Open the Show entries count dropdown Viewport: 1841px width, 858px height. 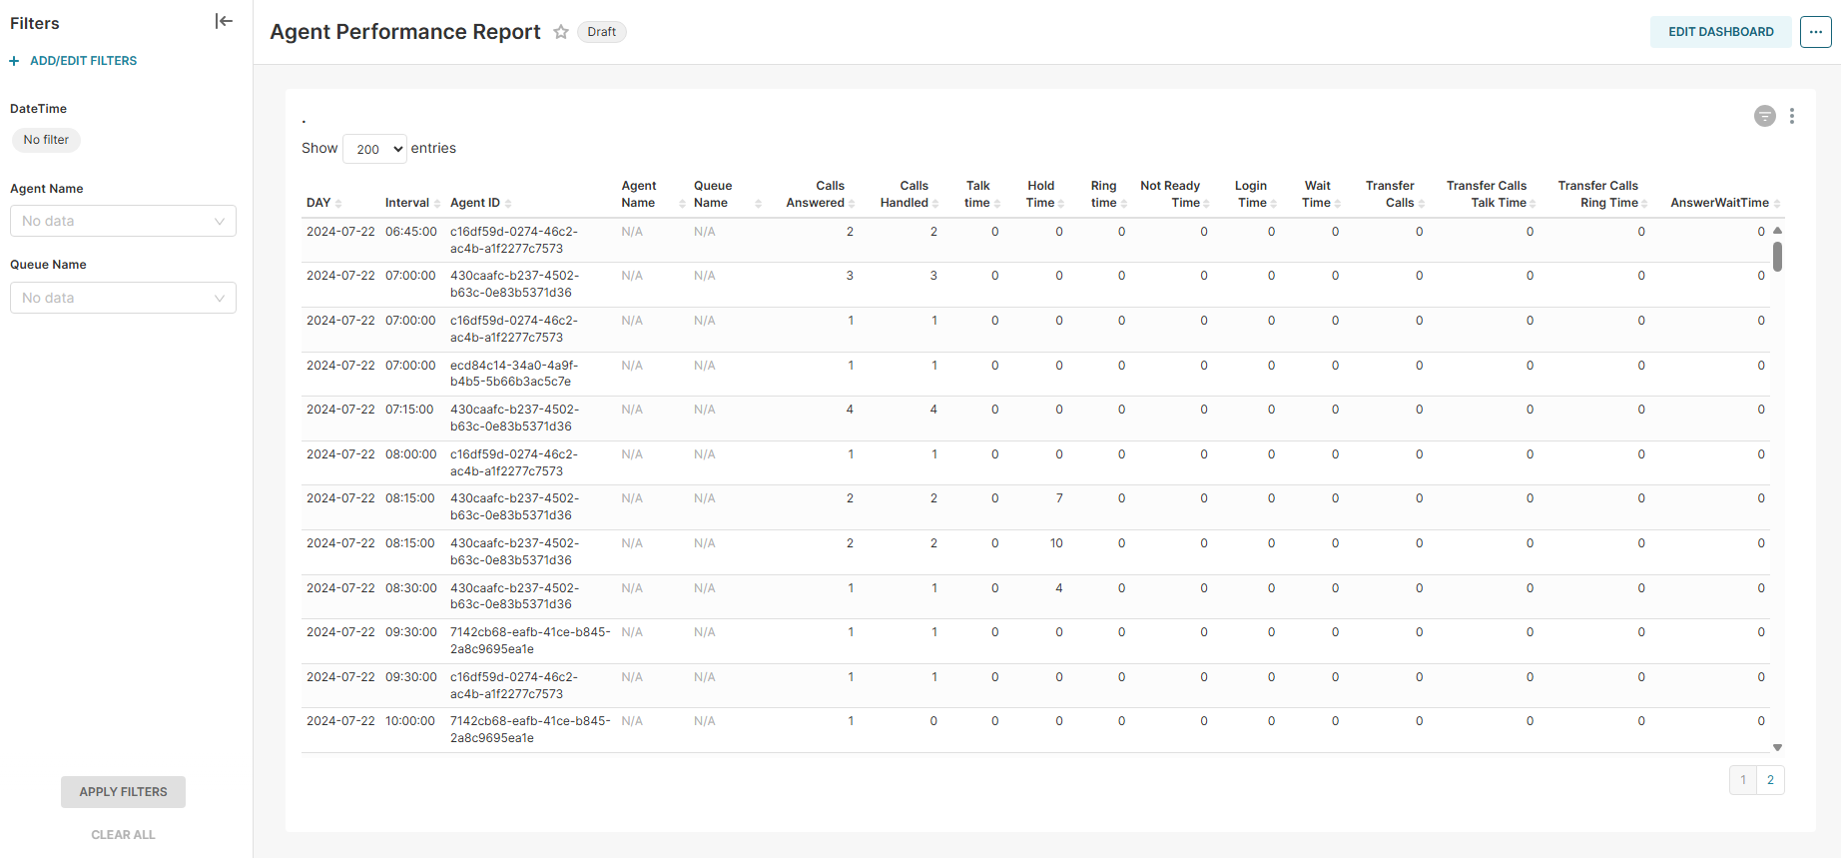click(374, 149)
